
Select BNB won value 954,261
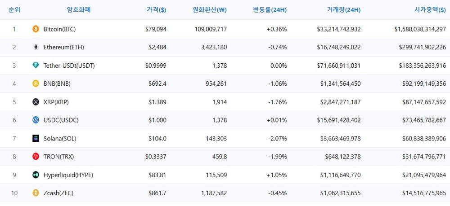(x=216, y=84)
